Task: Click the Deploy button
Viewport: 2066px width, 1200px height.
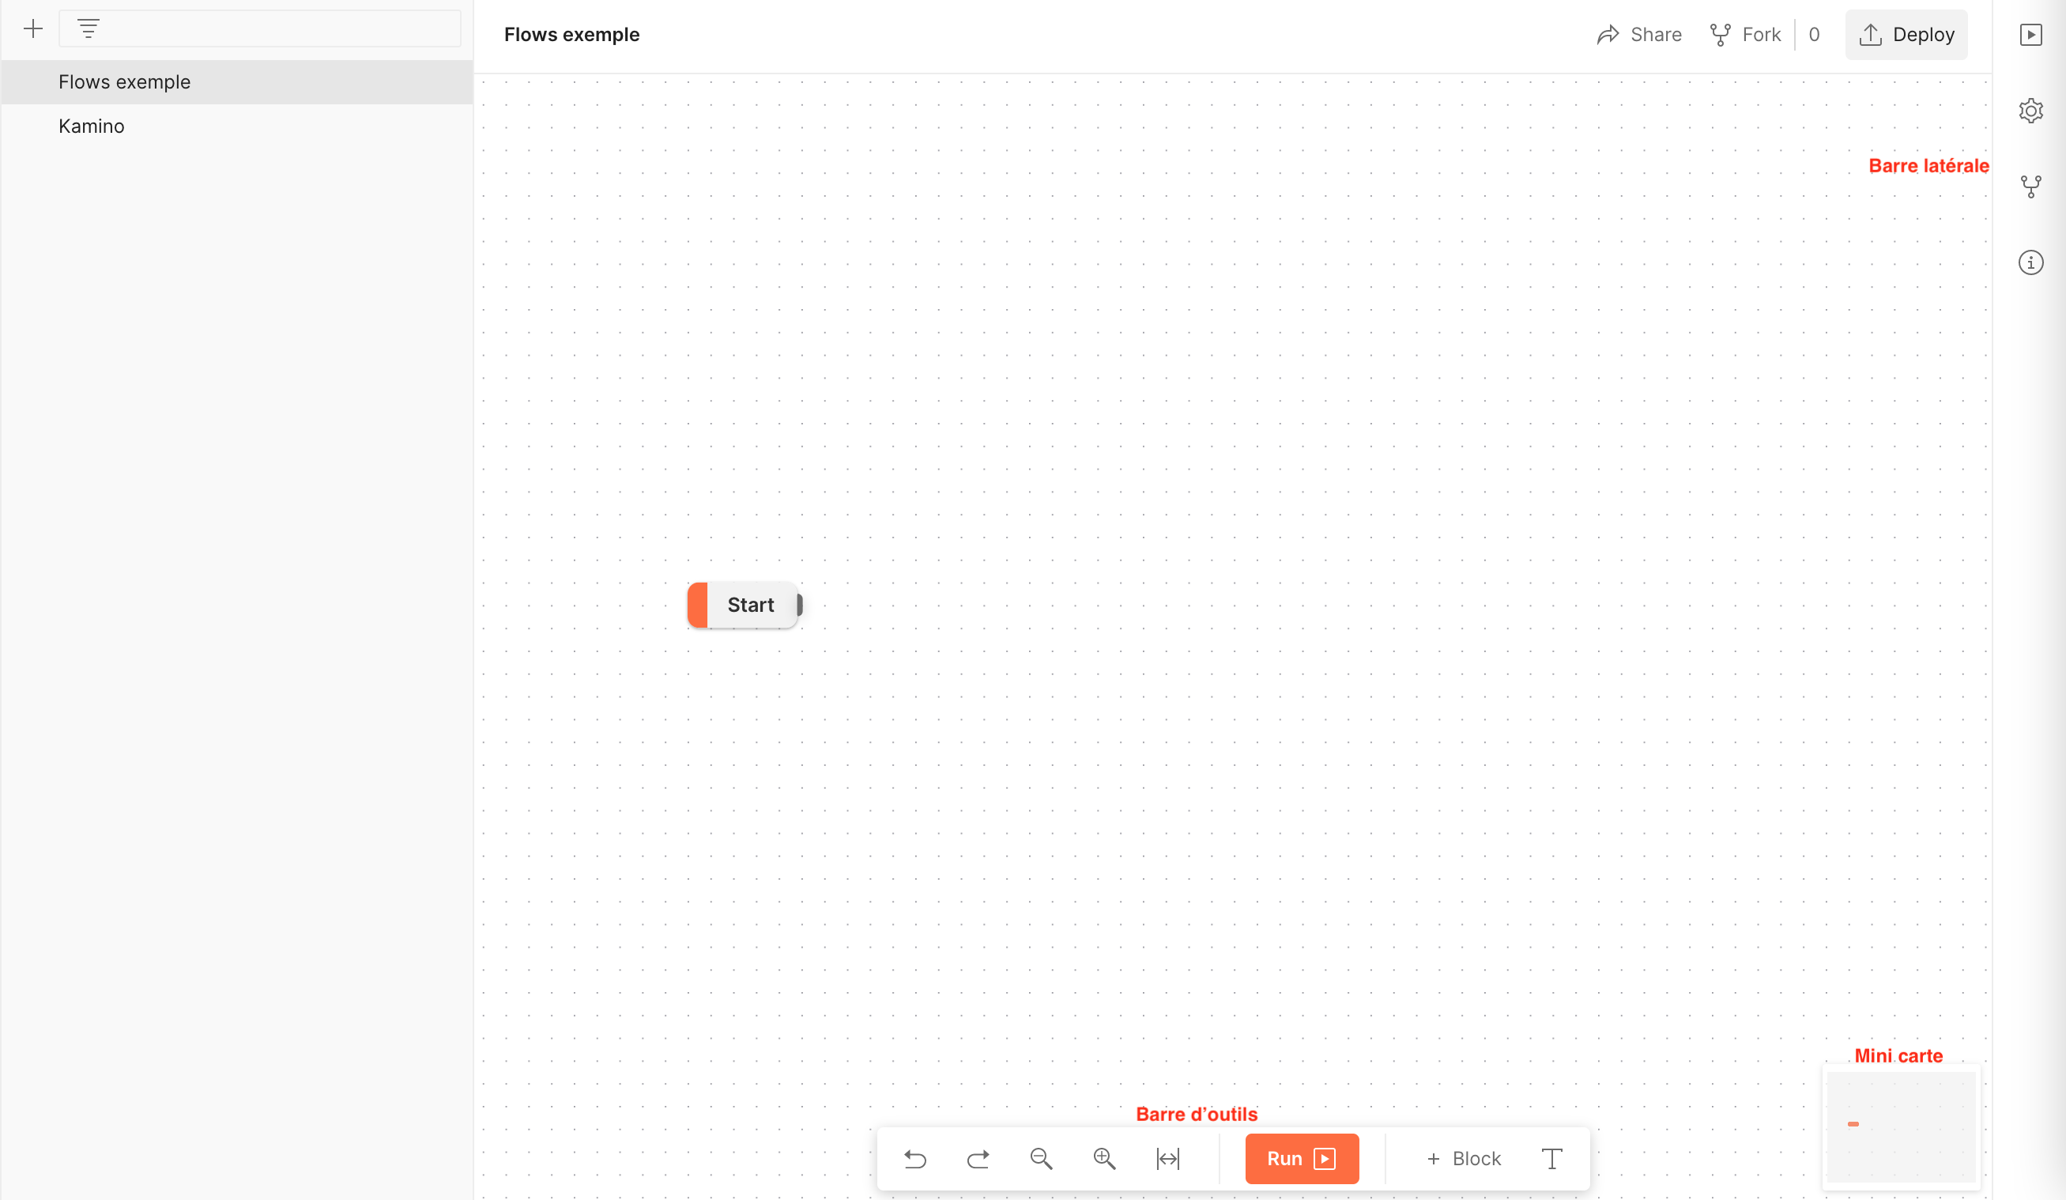Action: [x=1906, y=35]
